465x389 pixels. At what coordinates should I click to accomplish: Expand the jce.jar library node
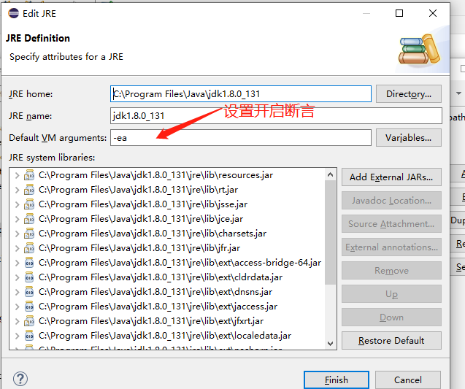click(18, 219)
